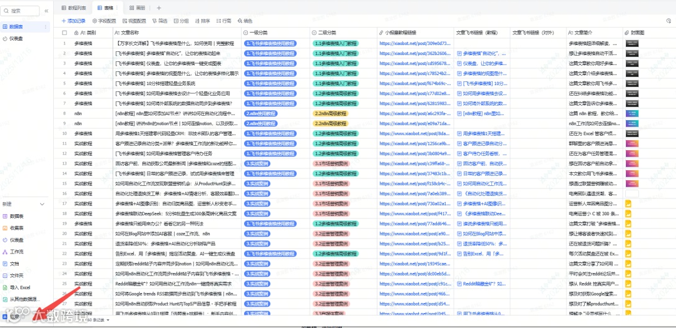Collapse the sidebar with double-chevron icon
Image resolution: width=676 pixels, height=328 pixels.
[x=46, y=11]
